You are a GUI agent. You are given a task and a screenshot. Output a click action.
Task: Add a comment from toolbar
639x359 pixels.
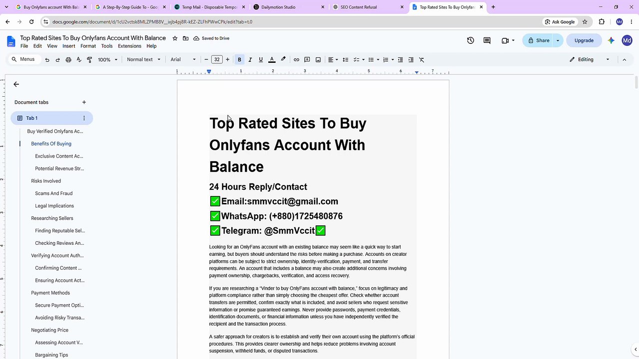[x=307, y=60]
